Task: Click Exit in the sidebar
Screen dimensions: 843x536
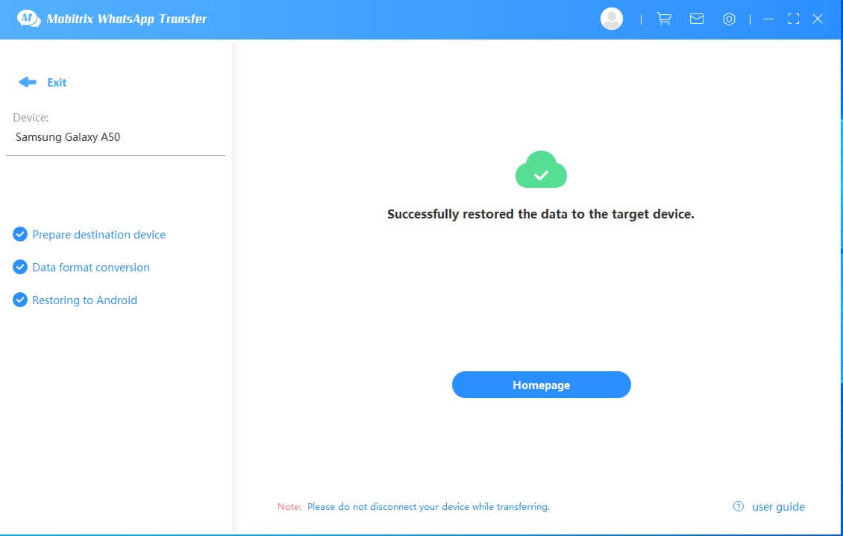Action: pos(55,82)
